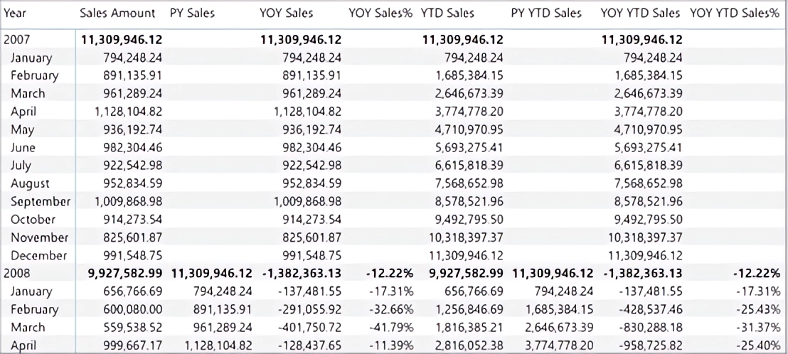
Task: Select the 2008 year row label
Action: tap(17, 273)
